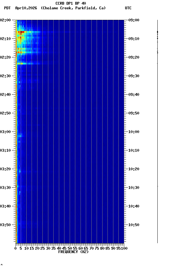Click the low-frequency blip near 03:02
The image size is (171, 268).
click(x=20, y=136)
